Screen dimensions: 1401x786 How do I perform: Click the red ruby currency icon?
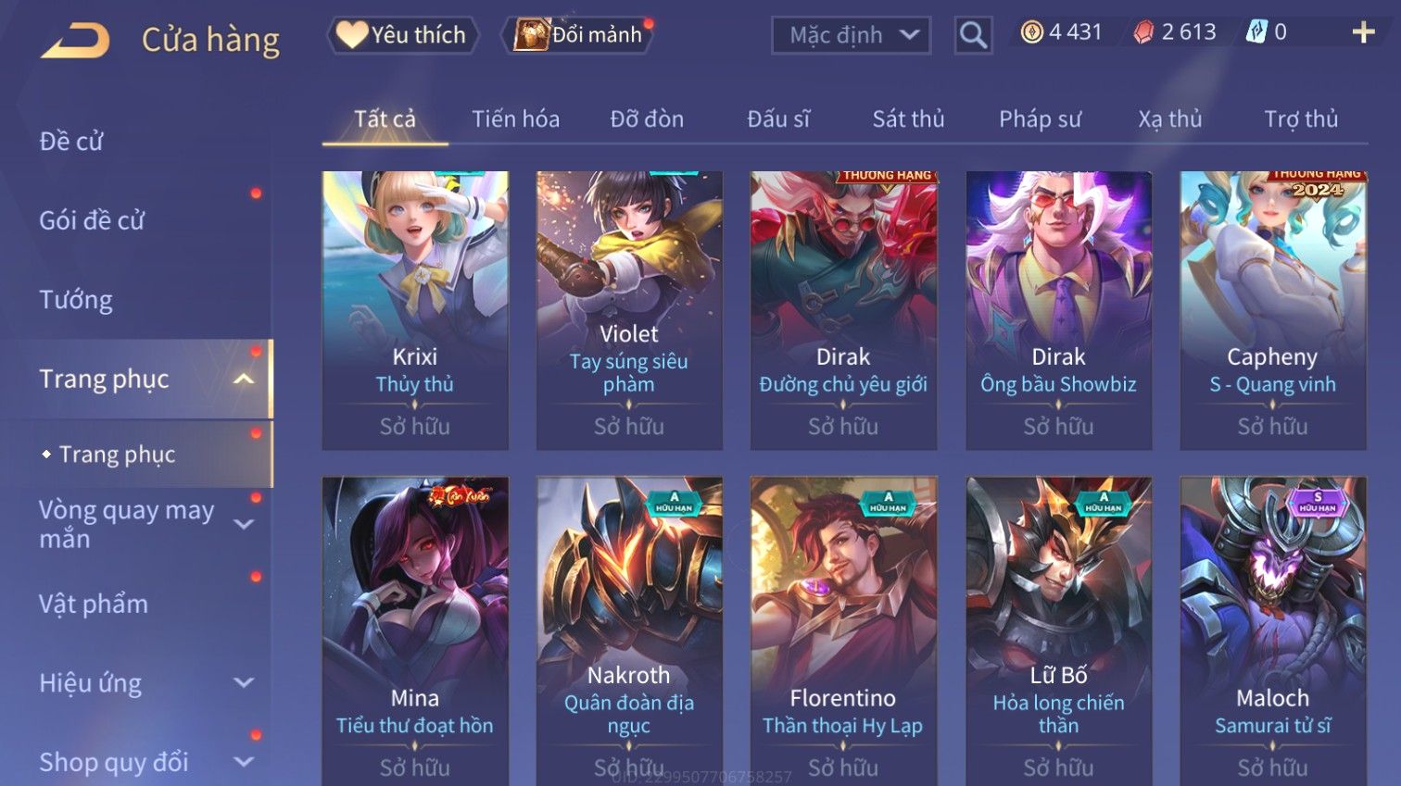(x=1144, y=32)
